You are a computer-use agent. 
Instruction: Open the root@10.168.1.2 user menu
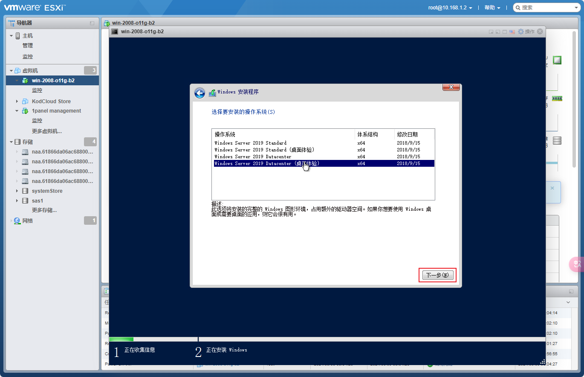point(450,8)
